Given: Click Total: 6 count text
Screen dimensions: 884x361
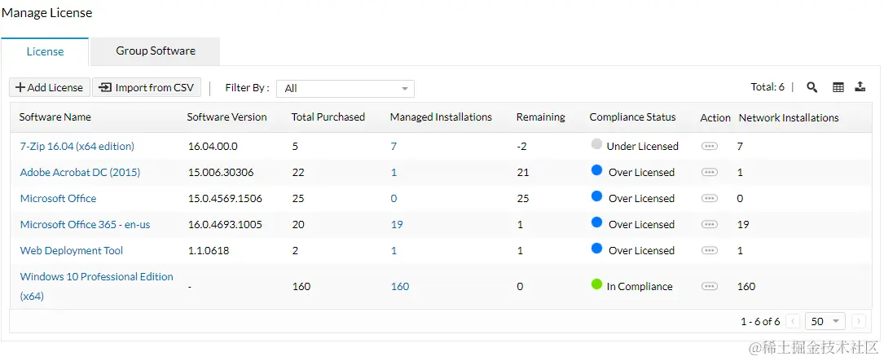Looking at the screenshot, I should pos(767,87).
